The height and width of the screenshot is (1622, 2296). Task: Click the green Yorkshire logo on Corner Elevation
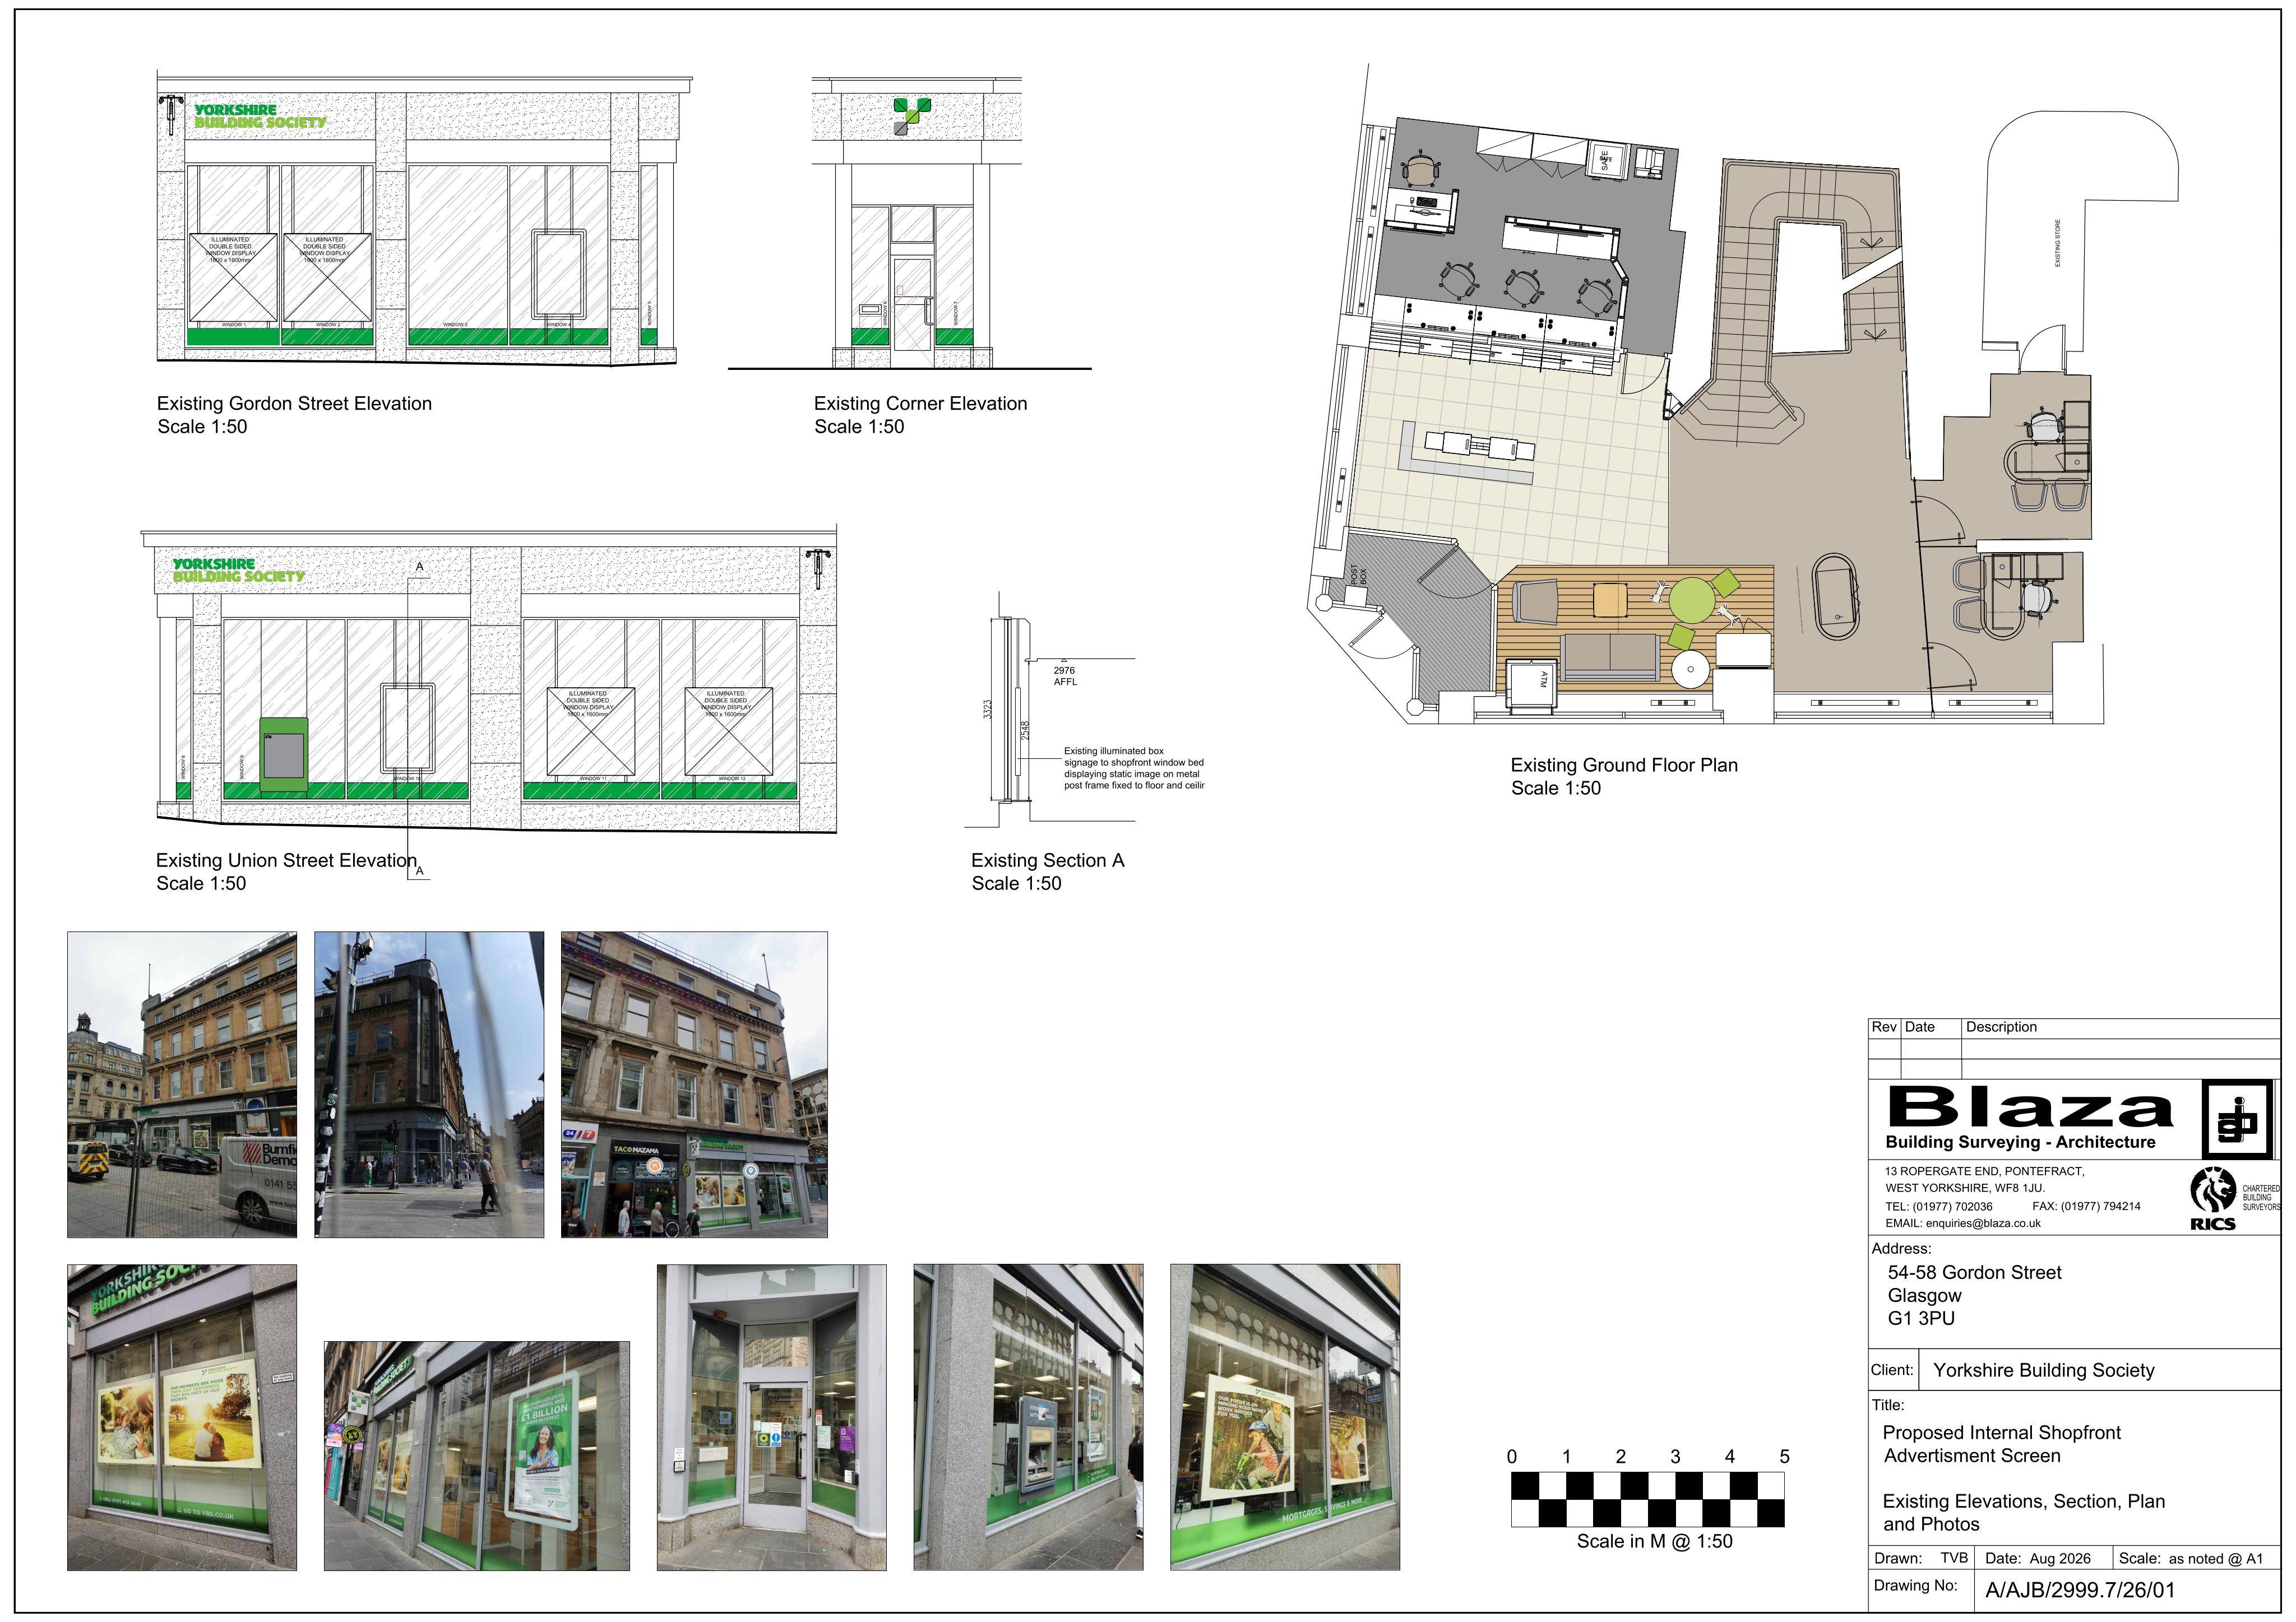[x=912, y=116]
